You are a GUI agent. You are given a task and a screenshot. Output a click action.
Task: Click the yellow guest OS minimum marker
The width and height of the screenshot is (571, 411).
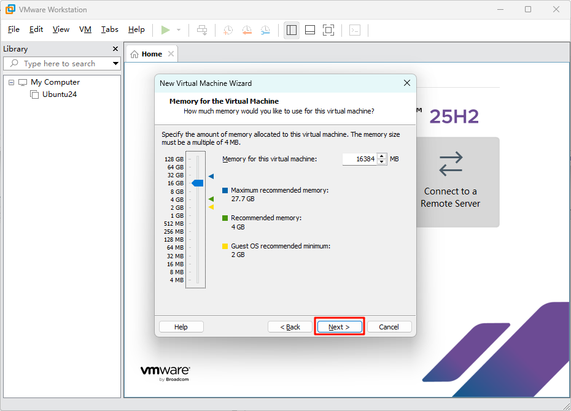[211, 207]
